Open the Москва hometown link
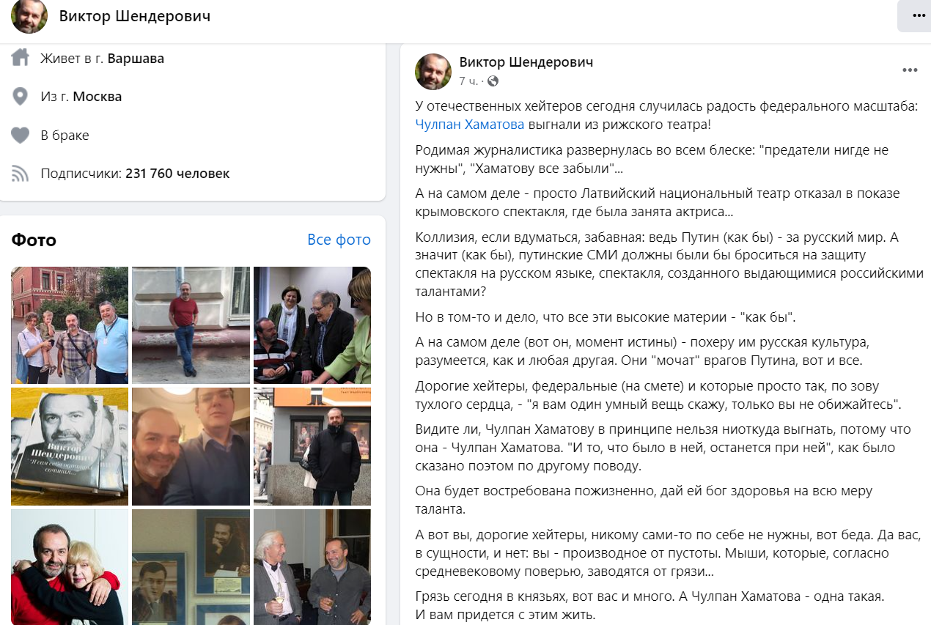Image resolution: width=931 pixels, height=625 pixels. coord(97,97)
